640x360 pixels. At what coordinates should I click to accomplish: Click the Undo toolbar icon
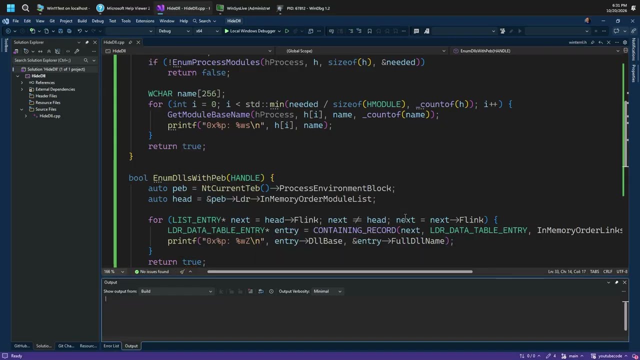(x=79, y=31)
